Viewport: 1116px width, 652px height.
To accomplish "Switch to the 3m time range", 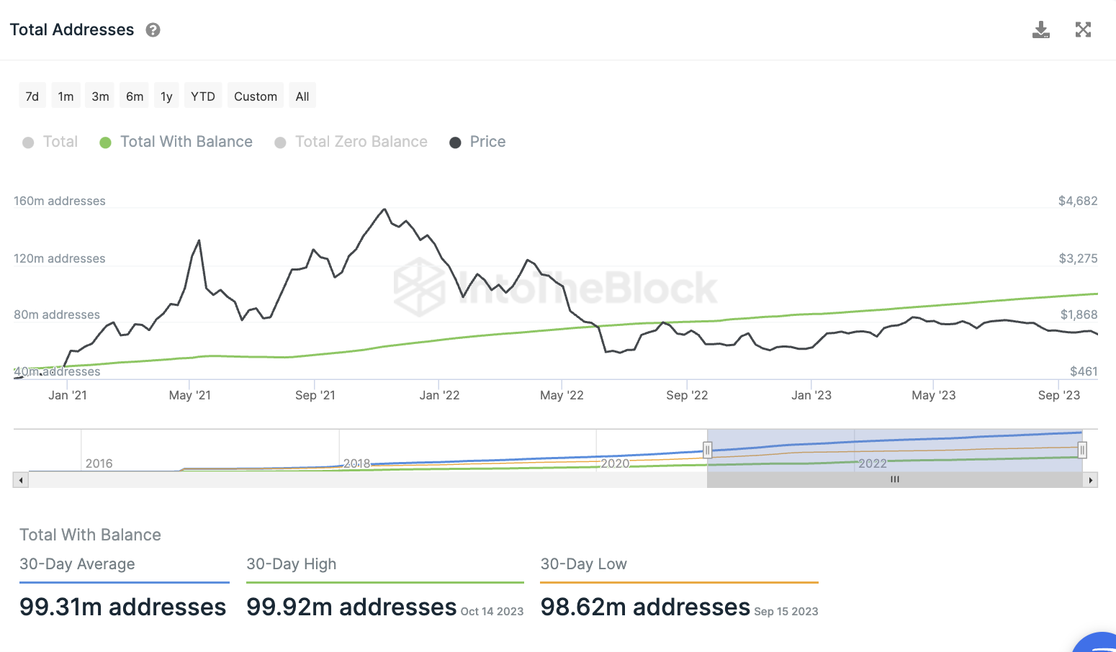I will 100,96.
